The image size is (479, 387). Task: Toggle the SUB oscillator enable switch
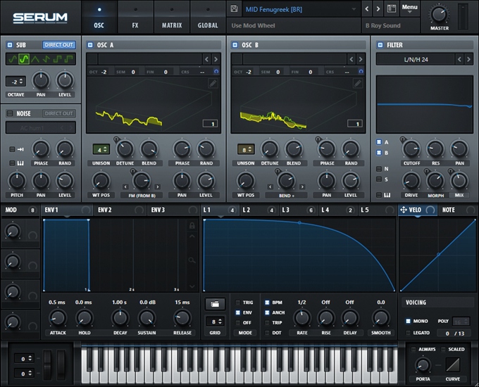pos(10,45)
